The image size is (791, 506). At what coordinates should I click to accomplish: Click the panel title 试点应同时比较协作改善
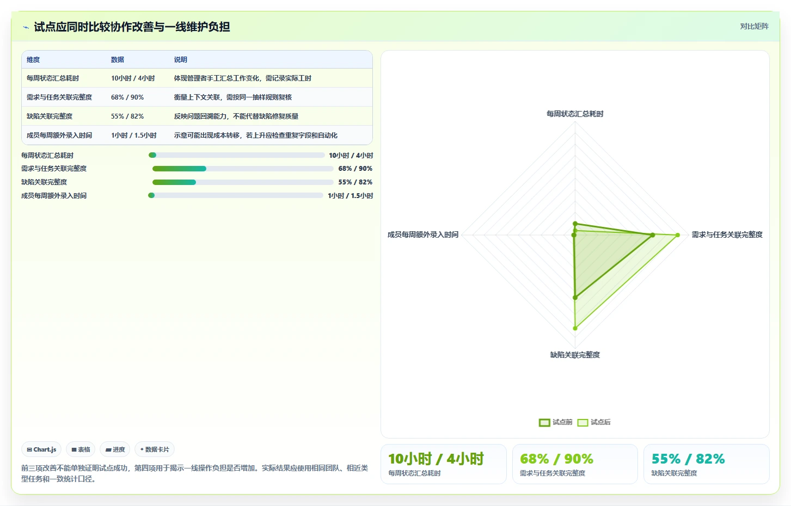pos(132,27)
